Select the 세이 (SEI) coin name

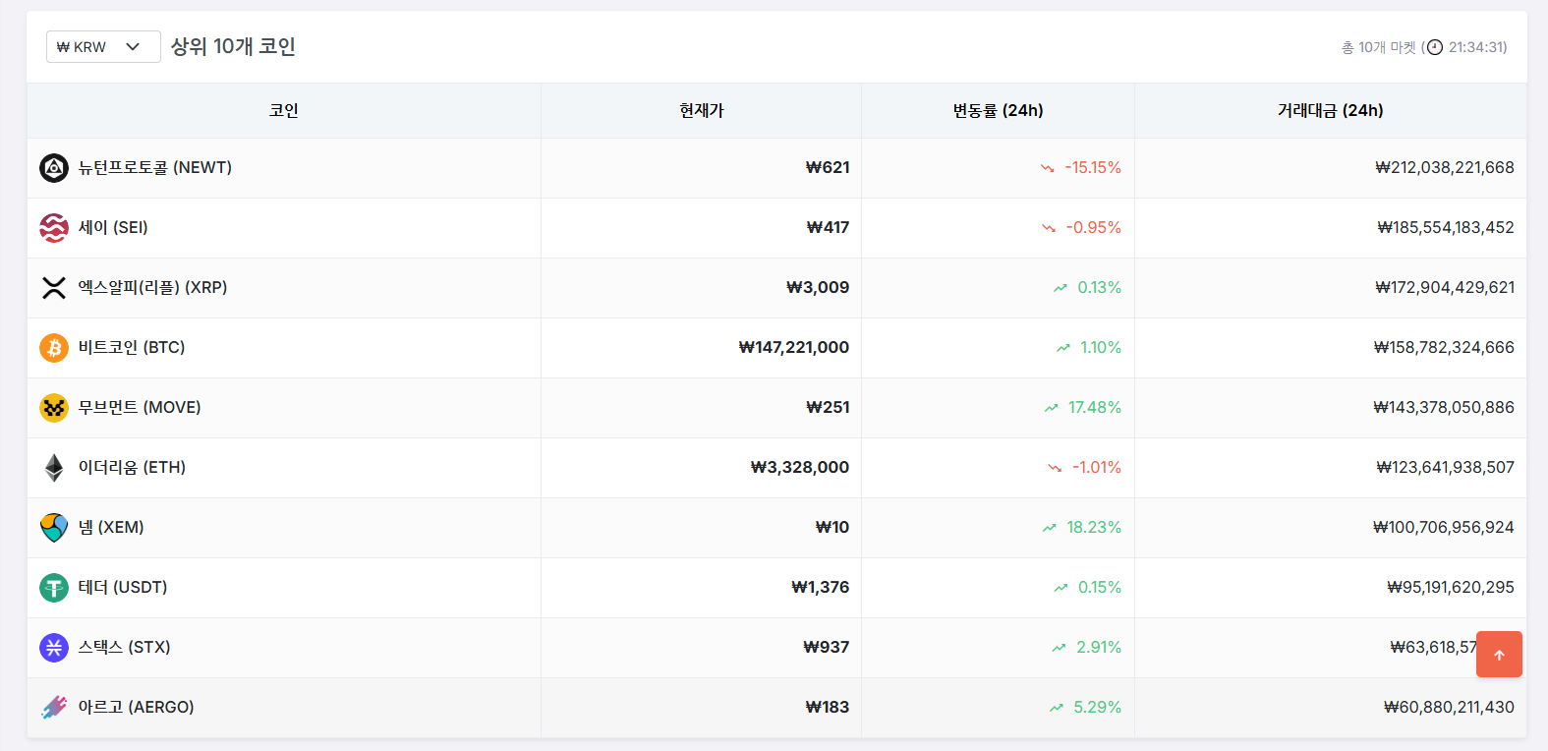click(113, 228)
